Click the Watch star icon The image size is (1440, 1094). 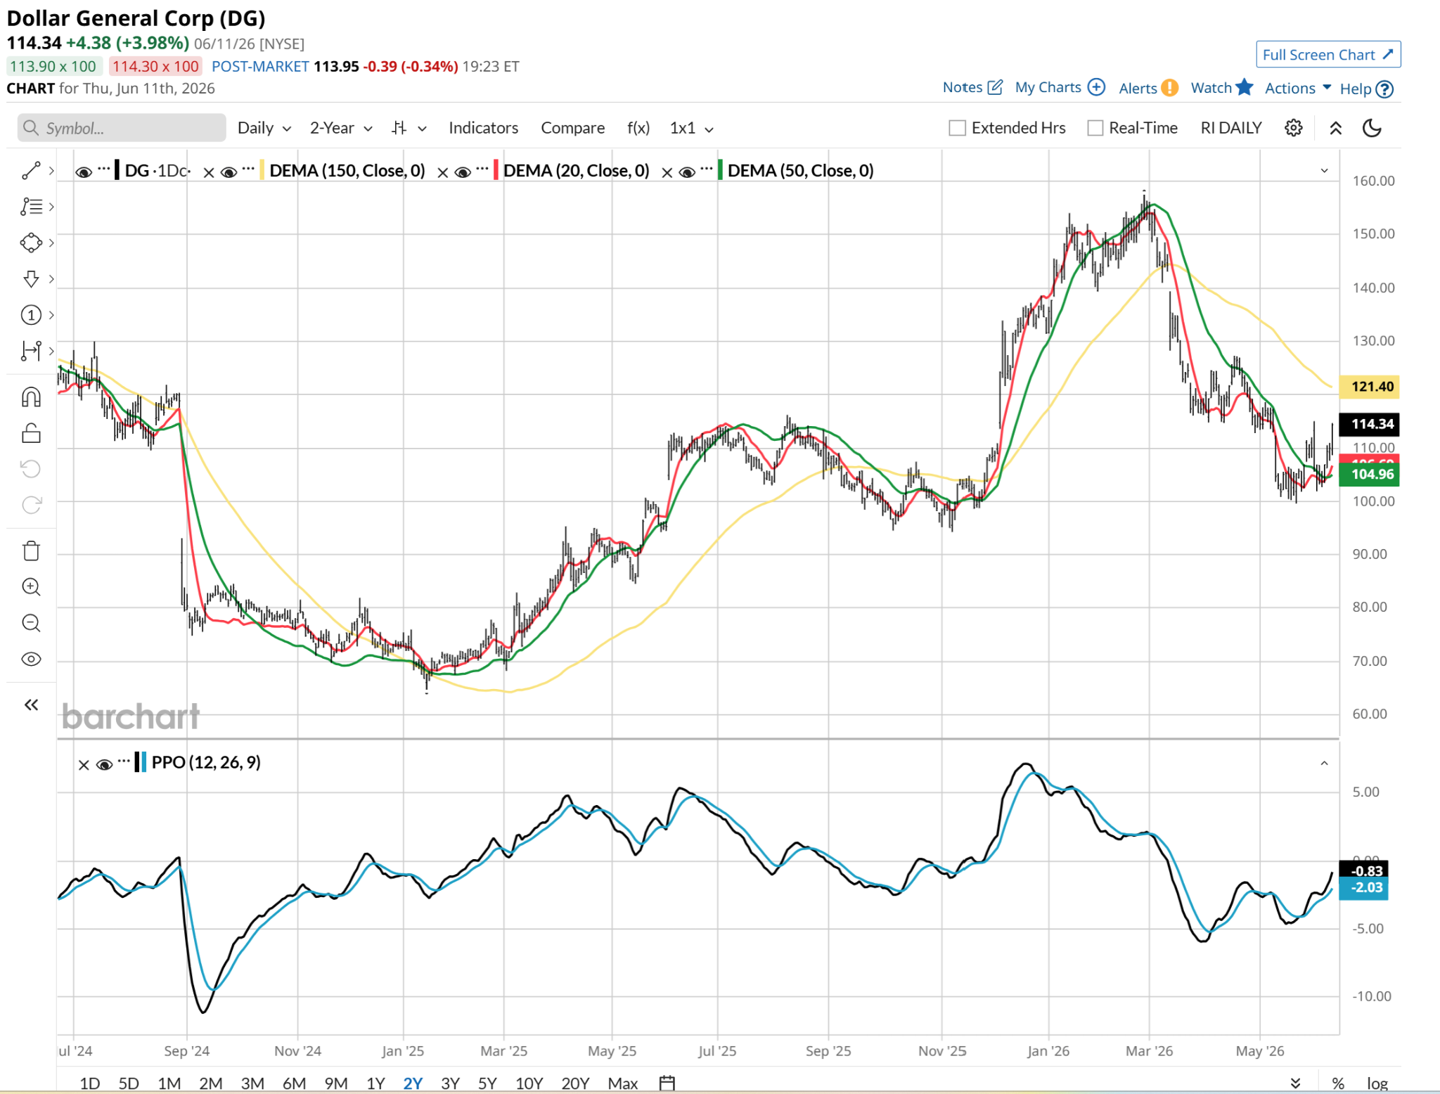(1244, 87)
